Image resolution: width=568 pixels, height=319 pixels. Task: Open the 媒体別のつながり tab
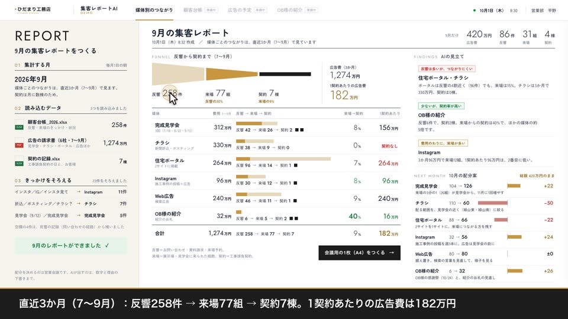pyautogui.click(x=154, y=10)
